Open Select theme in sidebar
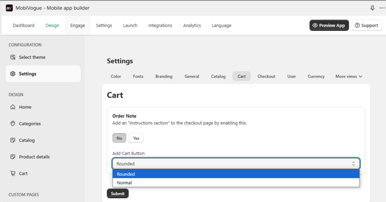The image size is (386, 202). (43, 57)
